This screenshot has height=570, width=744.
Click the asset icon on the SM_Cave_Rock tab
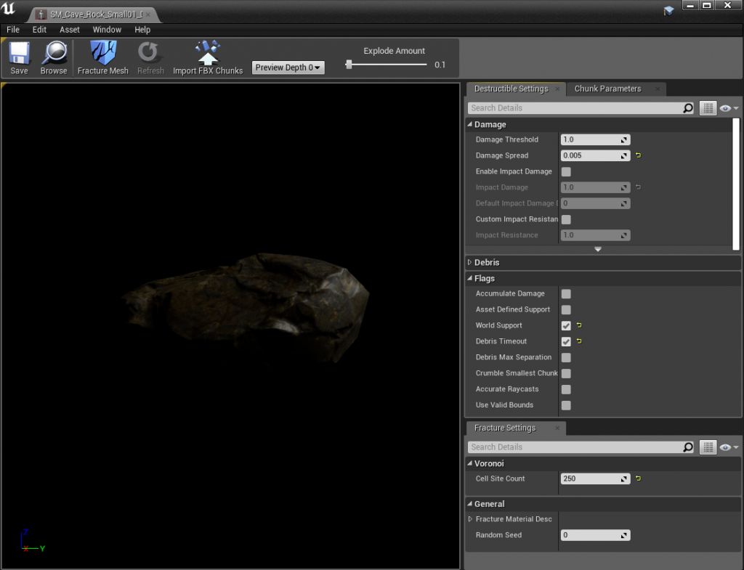[x=41, y=15]
